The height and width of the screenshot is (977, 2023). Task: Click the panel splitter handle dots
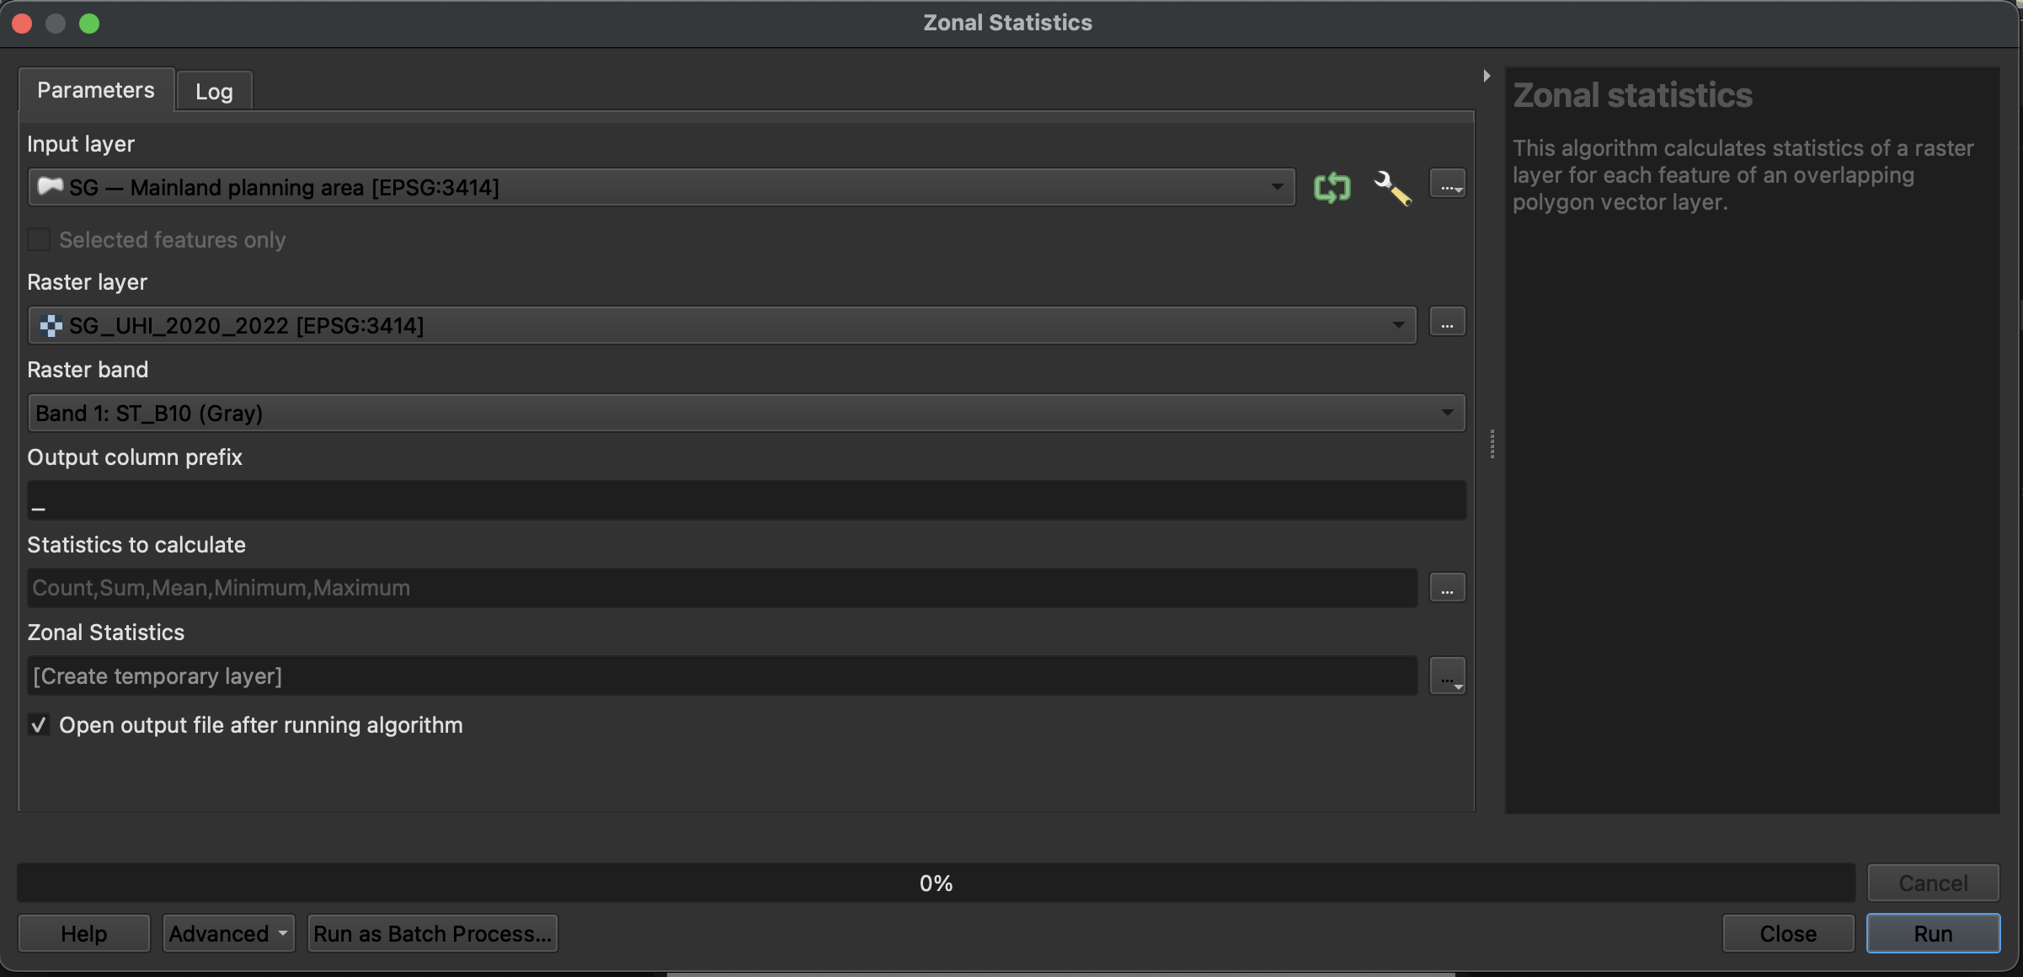point(1492,444)
